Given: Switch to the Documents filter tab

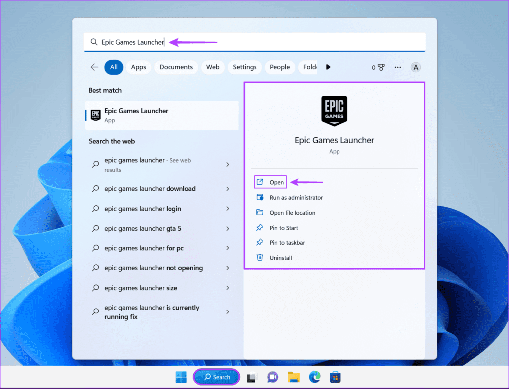Looking at the screenshot, I should pyautogui.click(x=176, y=67).
